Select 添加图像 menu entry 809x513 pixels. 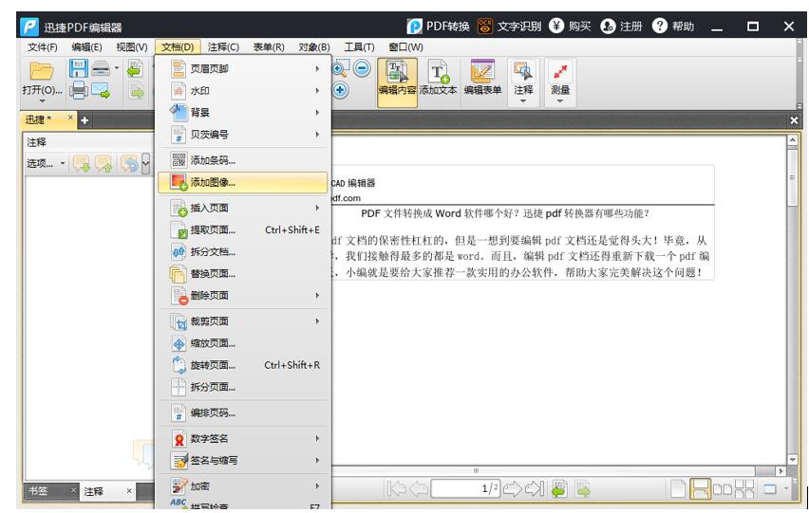coord(242,182)
